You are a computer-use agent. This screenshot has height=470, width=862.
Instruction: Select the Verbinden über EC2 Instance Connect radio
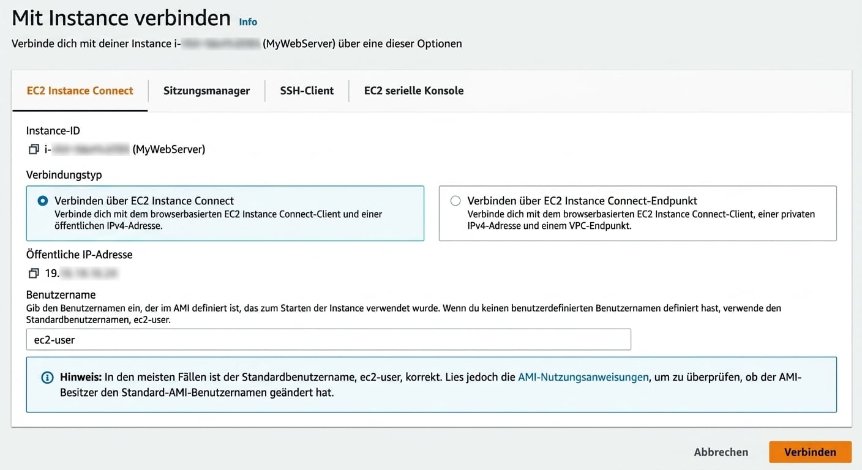(42, 200)
